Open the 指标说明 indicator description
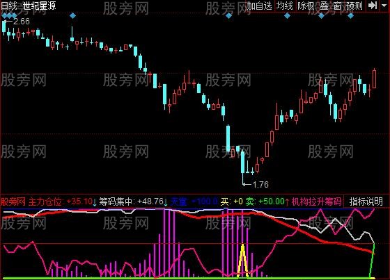The height and width of the screenshot is (280, 390). pyautogui.click(x=366, y=201)
